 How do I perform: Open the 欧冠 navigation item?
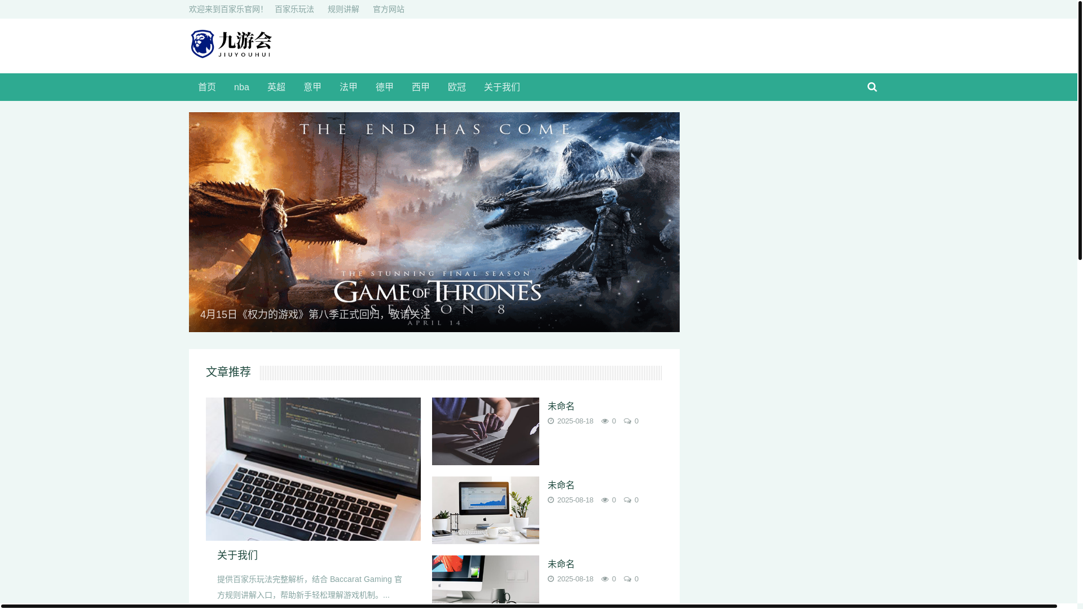pos(457,87)
